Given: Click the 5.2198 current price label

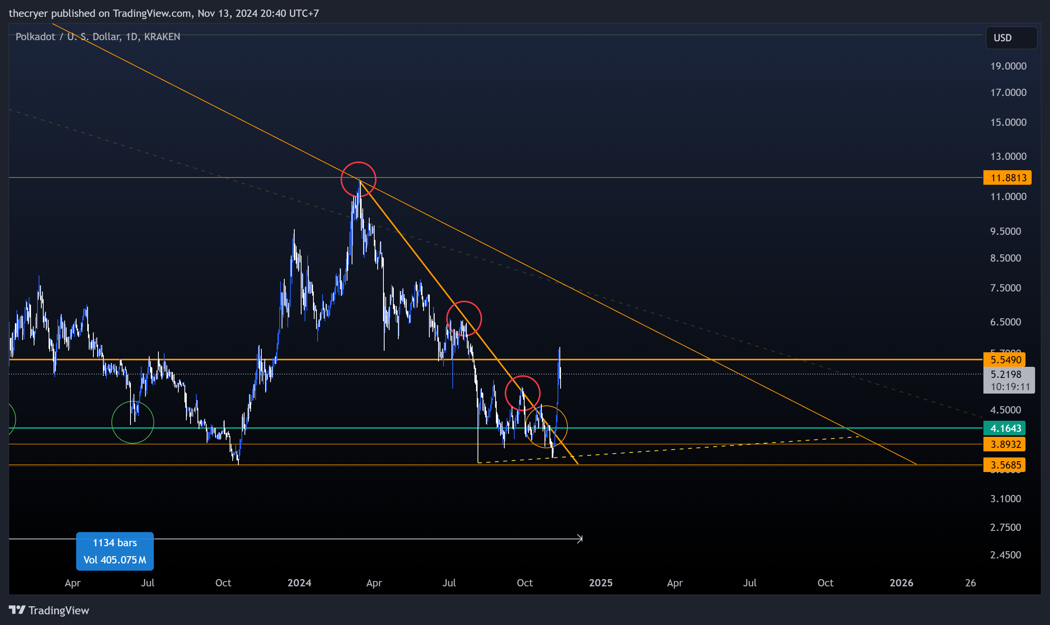Looking at the screenshot, I should [1006, 374].
